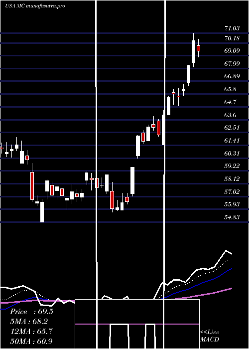Select the 69.09 price level label
This screenshot has width=249, height=349.
tap(232, 51)
